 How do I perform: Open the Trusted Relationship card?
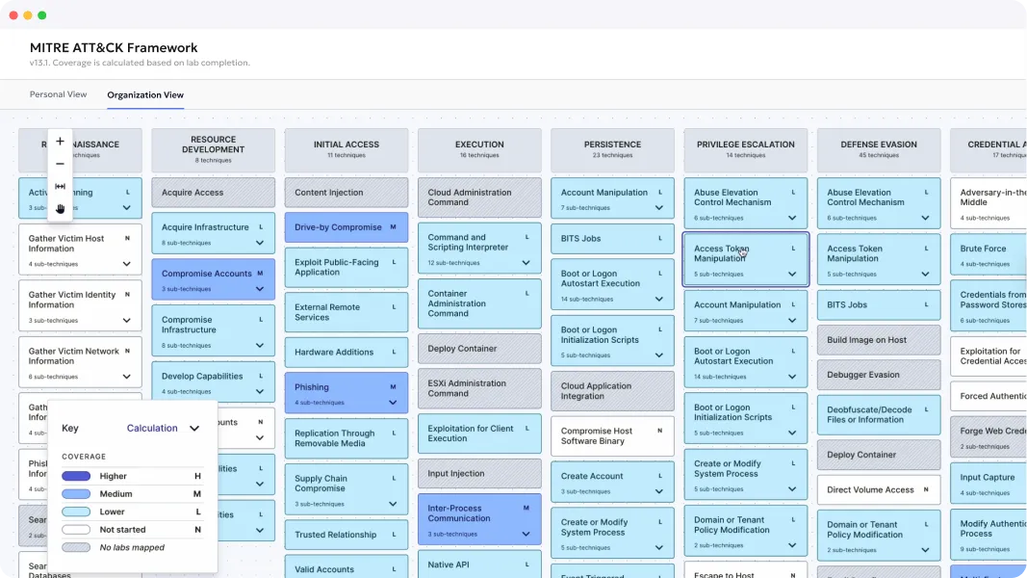[346, 535]
